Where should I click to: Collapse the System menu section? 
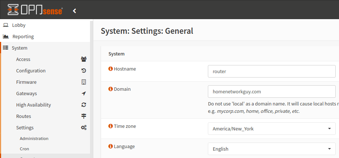point(19,48)
